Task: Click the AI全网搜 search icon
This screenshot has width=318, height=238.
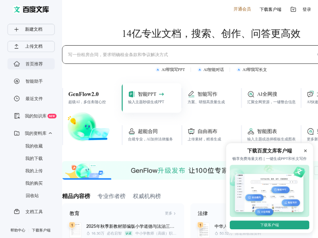Action: click(x=251, y=94)
